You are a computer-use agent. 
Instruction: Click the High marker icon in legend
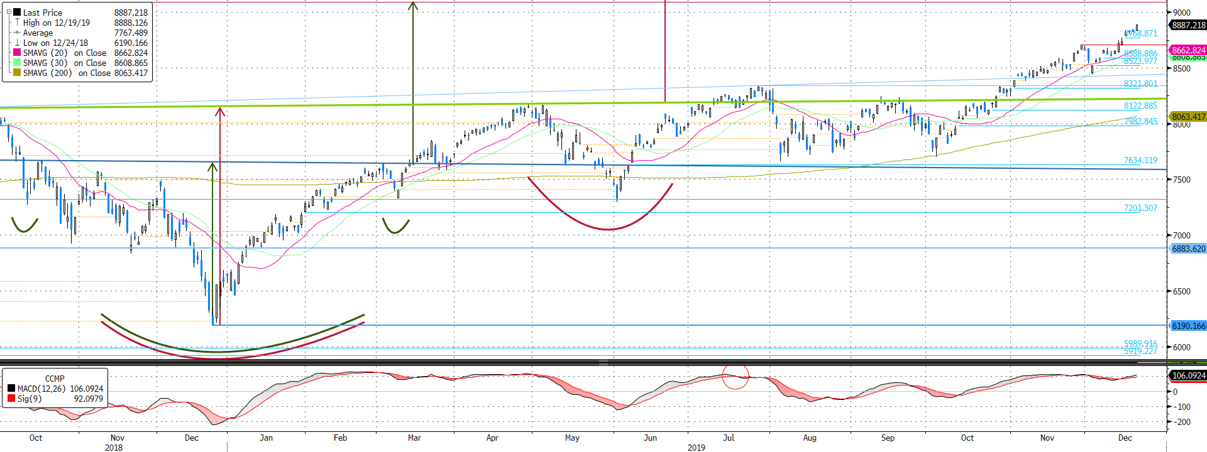pos(17,23)
